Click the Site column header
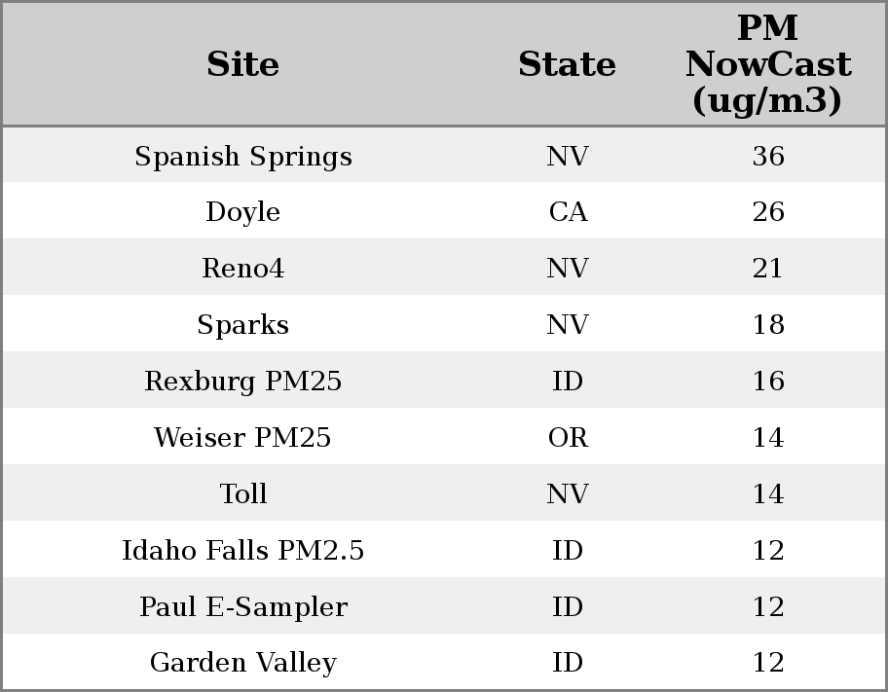This screenshot has height=692, width=888. pyautogui.click(x=243, y=64)
